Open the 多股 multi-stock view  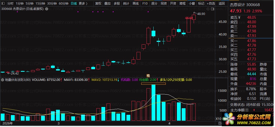[x=117, y=3]
